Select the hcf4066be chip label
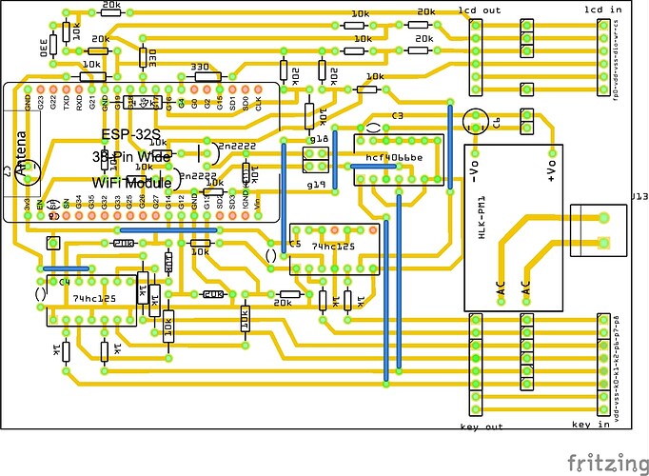This screenshot has height=476, width=649. 394,158
